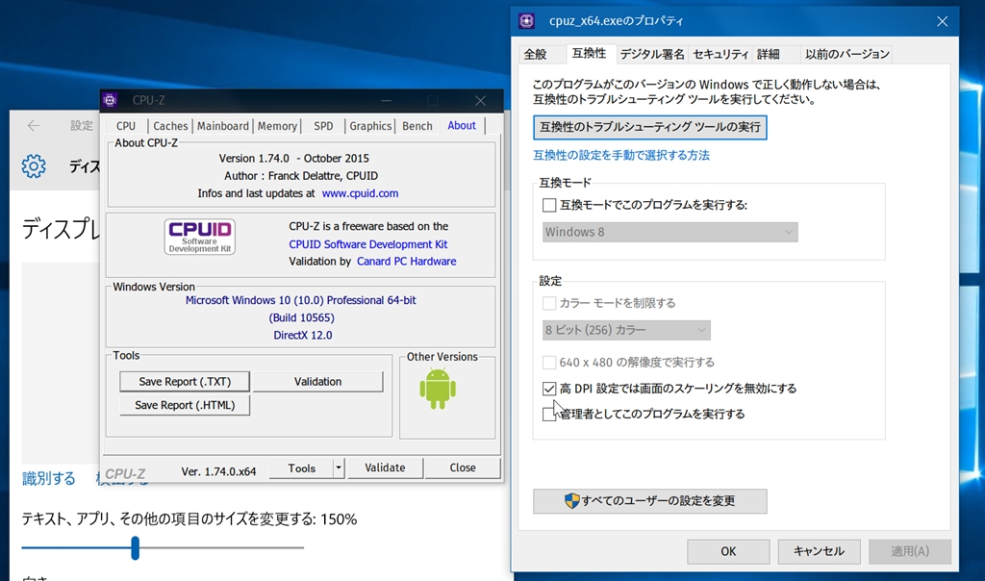This screenshot has height=581, width=985.
Task: Click the "DirectX 12.0" text
Action: click(x=303, y=336)
